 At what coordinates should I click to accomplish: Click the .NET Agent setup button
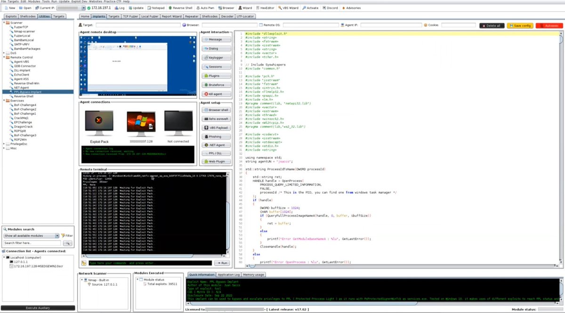[215, 145]
